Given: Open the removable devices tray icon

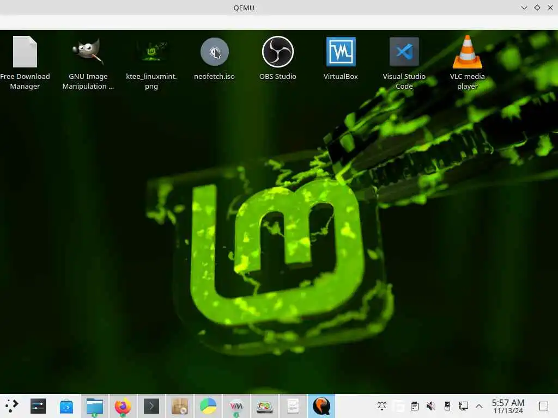Looking at the screenshot, I should coord(447,406).
